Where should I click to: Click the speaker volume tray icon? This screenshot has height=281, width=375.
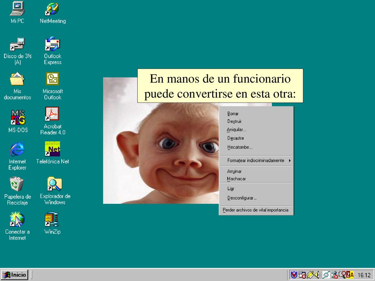[318, 275]
